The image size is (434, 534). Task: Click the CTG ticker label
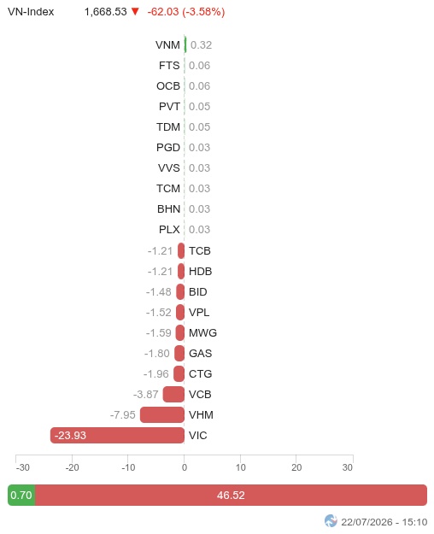coord(200,374)
